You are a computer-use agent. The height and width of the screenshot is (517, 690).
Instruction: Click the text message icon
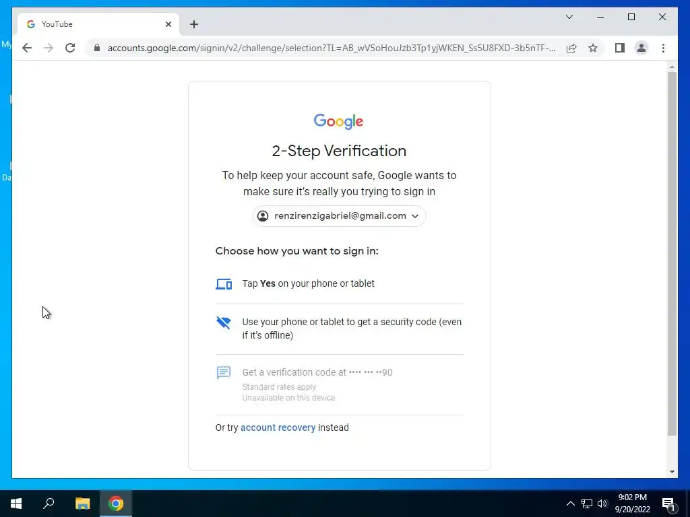[224, 373]
